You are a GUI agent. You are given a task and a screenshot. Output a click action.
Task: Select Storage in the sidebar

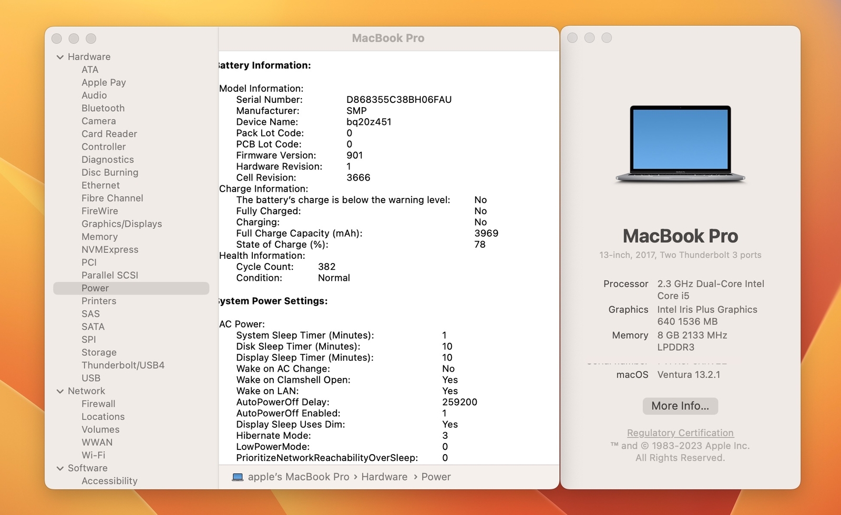(99, 353)
